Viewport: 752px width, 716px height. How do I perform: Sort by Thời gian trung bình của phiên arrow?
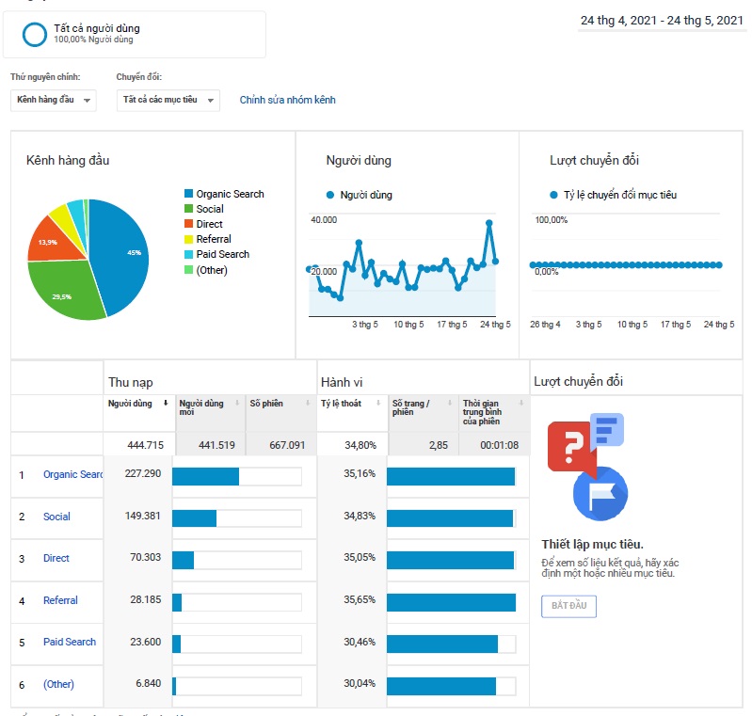(521, 403)
